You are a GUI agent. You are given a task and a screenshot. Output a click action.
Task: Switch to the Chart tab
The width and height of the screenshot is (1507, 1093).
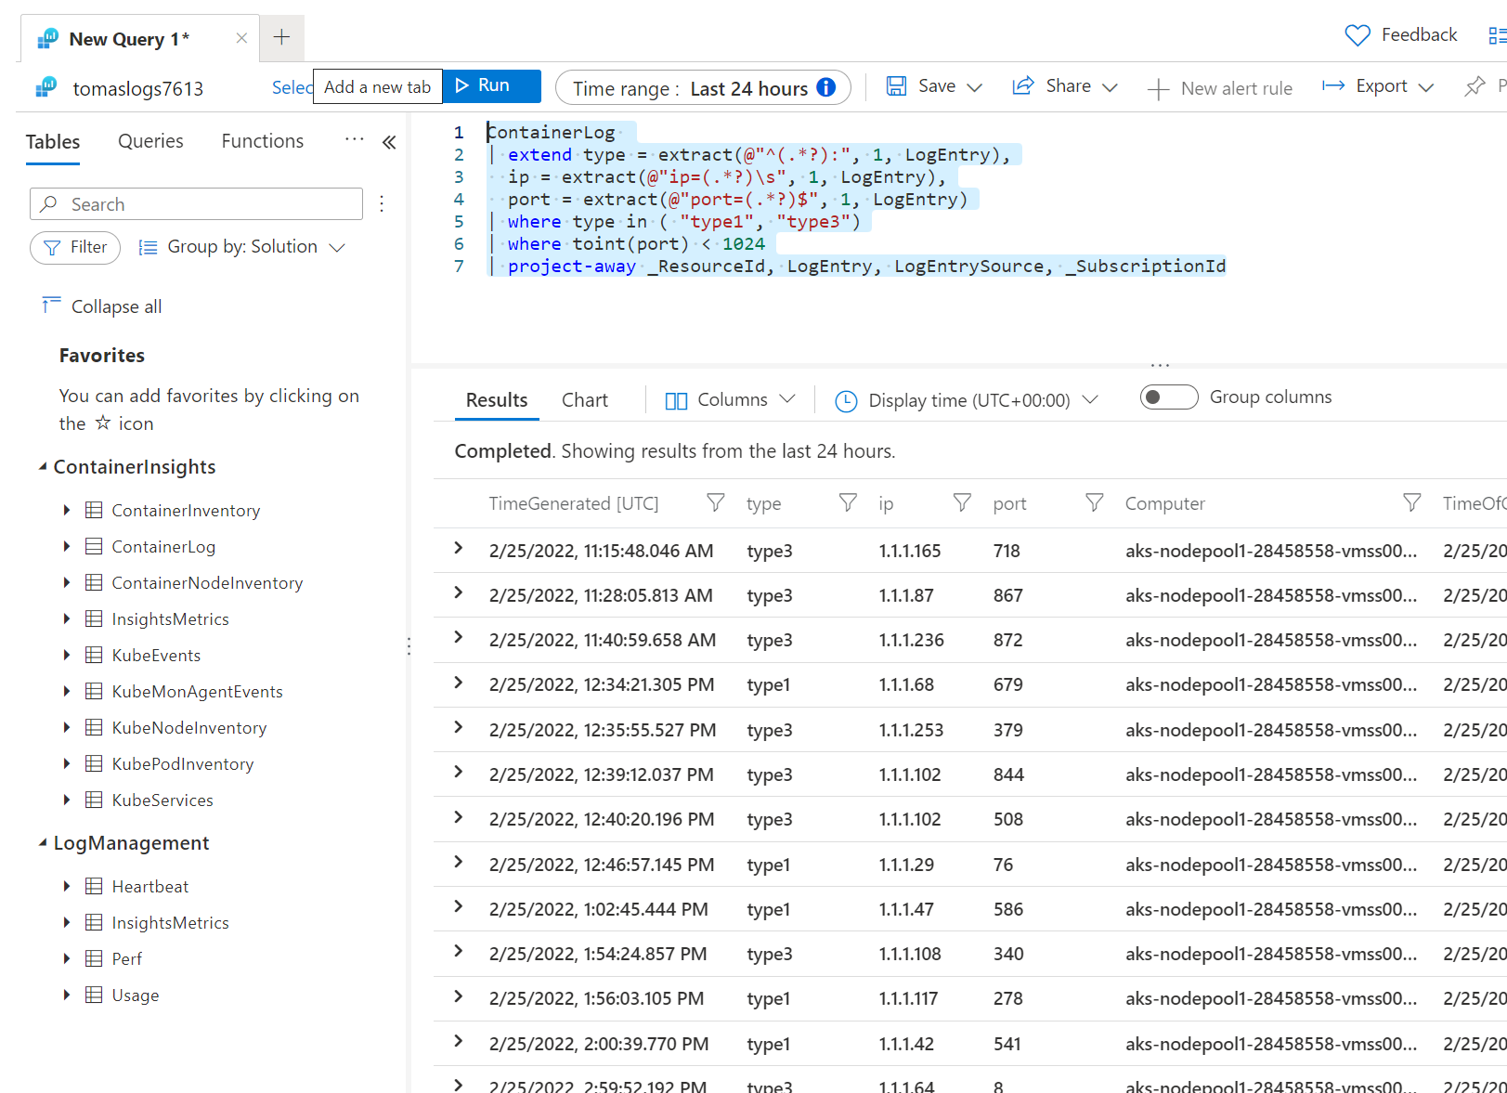(x=584, y=400)
